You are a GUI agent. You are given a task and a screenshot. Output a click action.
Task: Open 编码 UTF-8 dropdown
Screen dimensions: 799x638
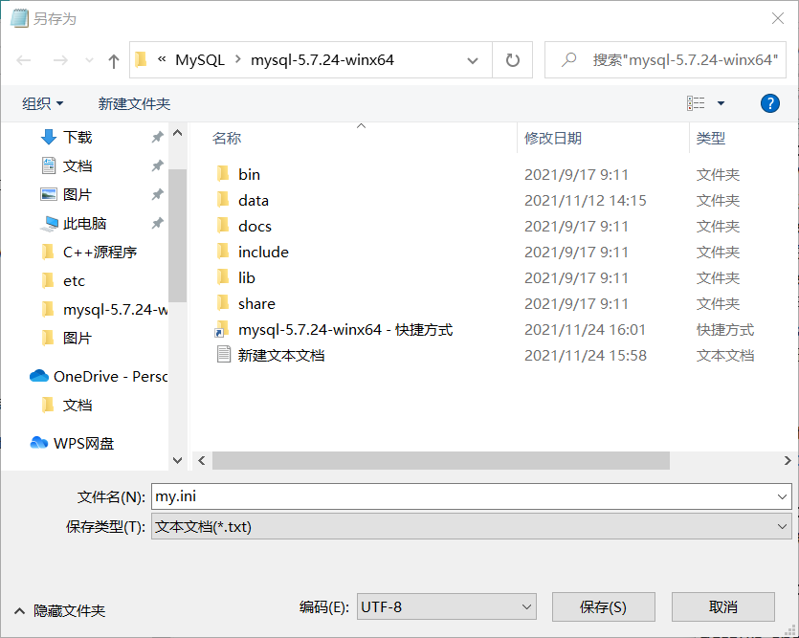pyautogui.click(x=446, y=607)
